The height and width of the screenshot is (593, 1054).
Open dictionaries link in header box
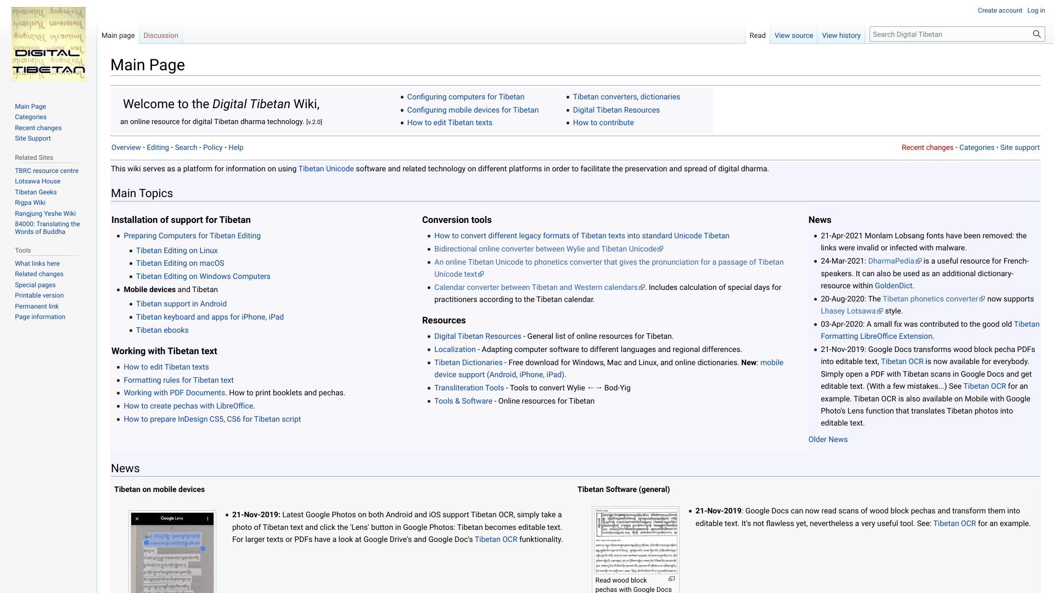660,97
